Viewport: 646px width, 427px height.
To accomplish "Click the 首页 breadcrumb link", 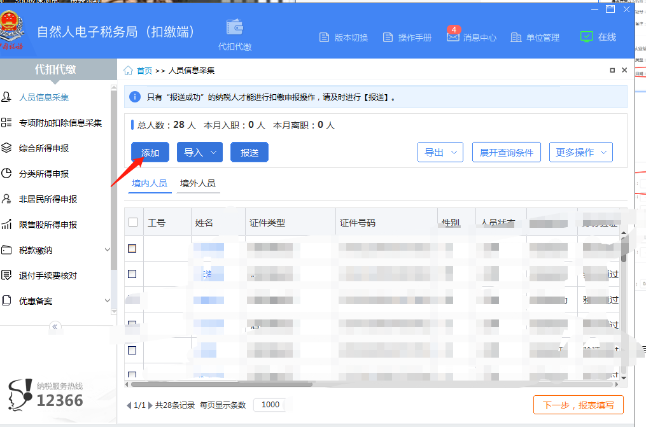I will coord(144,71).
